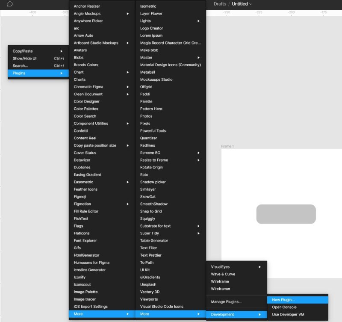Screen dimensions: 342x322
Task: Run the Wave & Curve plugin
Action: [237, 274]
